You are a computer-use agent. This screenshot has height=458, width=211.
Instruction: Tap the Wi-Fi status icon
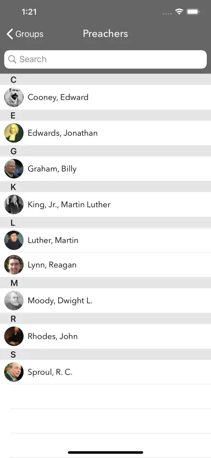[x=179, y=11]
